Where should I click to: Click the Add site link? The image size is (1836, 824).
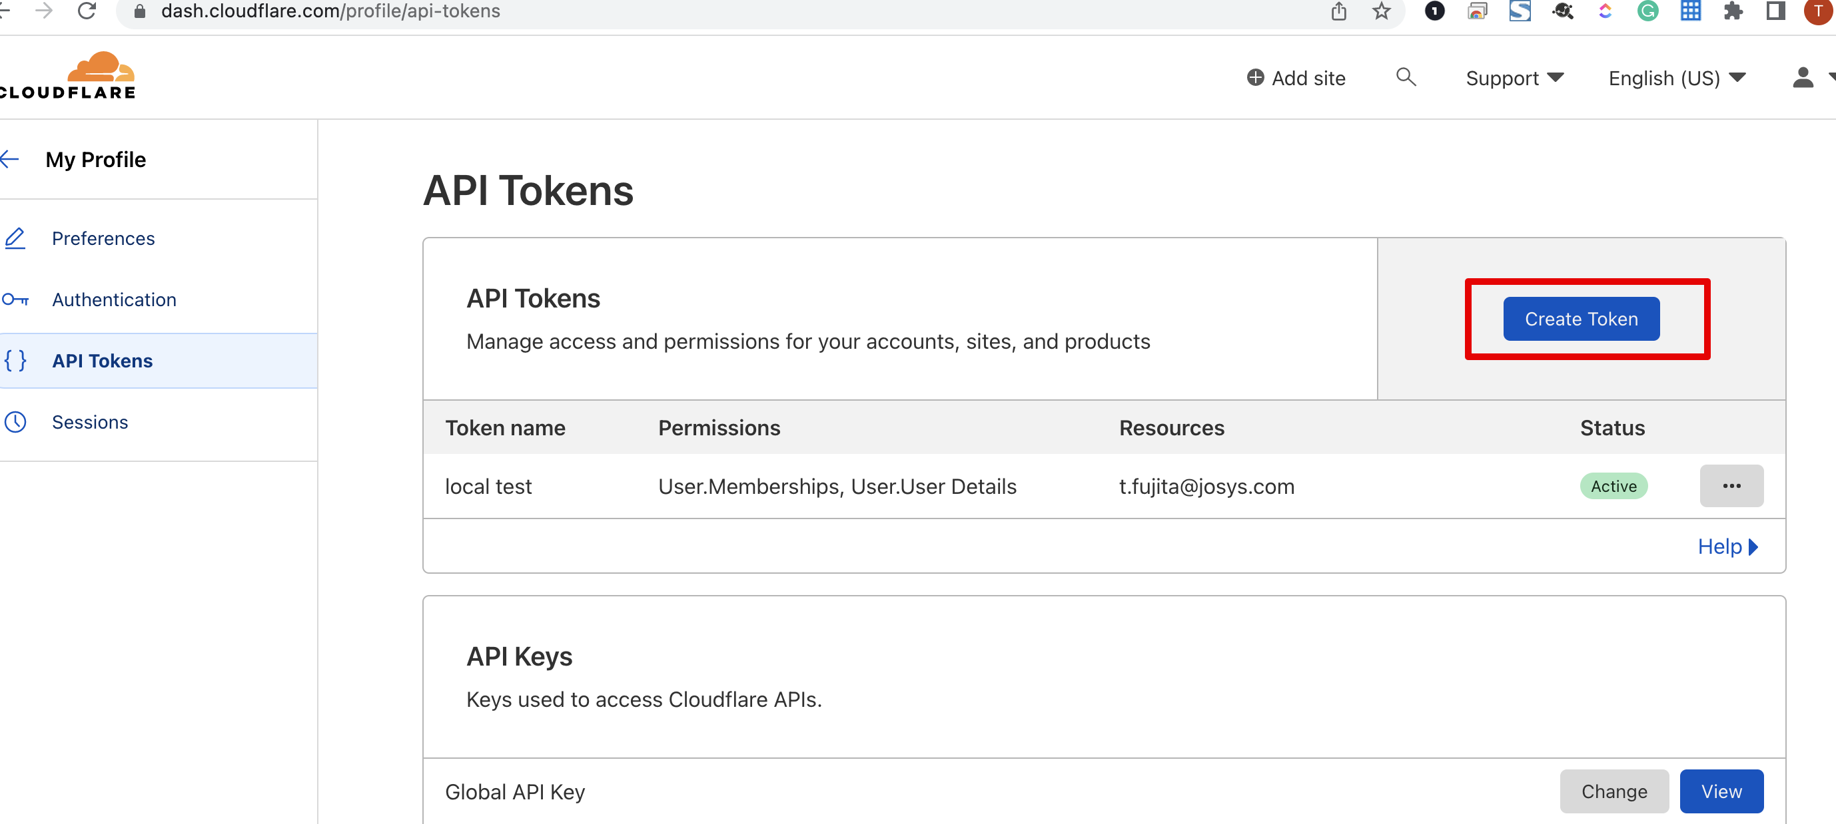[x=1296, y=78]
